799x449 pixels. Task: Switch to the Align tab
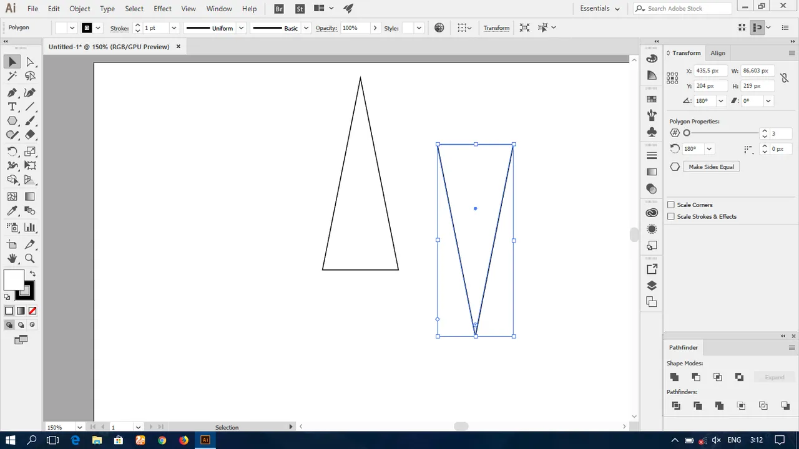point(718,53)
